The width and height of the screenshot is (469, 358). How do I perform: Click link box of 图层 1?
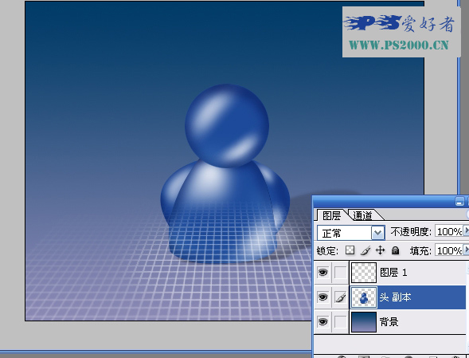[340, 273]
